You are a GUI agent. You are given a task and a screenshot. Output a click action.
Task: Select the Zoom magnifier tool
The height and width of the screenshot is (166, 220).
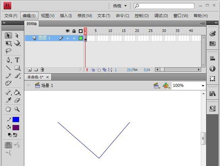coord(17,109)
